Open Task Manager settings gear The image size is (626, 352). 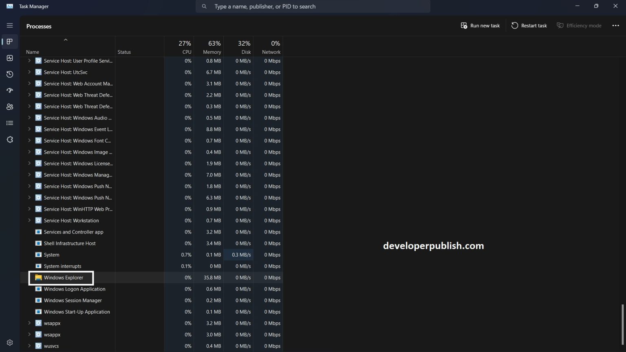[10, 343]
